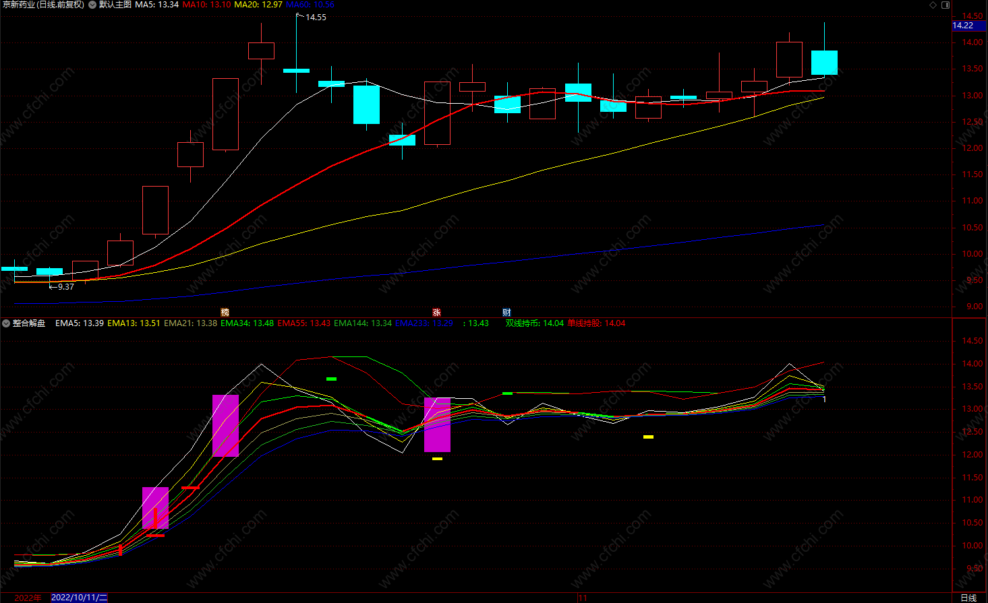This screenshot has height=603, width=988.
Task: Click the latest cyan candlestick near 14.22
Action: coord(824,63)
